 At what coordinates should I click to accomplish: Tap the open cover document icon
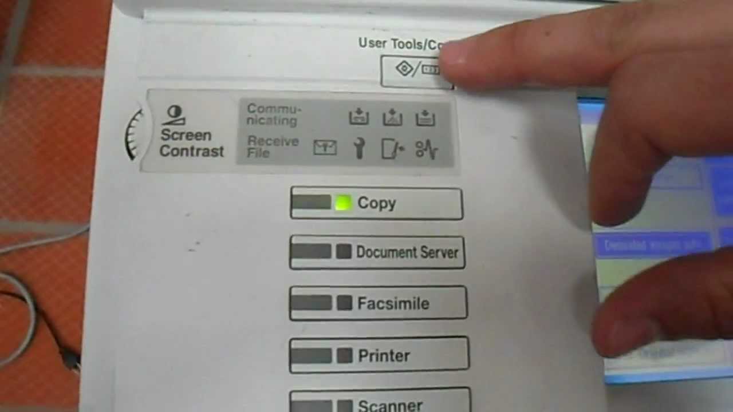[x=393, y=149]
